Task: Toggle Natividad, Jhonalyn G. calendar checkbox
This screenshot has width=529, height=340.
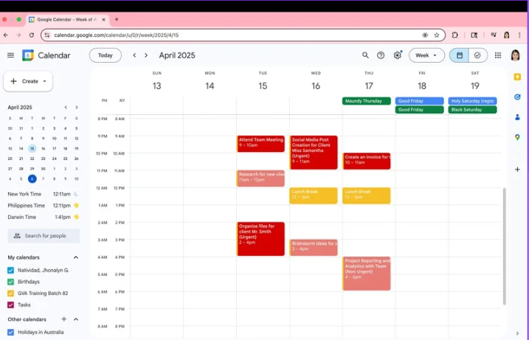Action: tap(10, 270)
